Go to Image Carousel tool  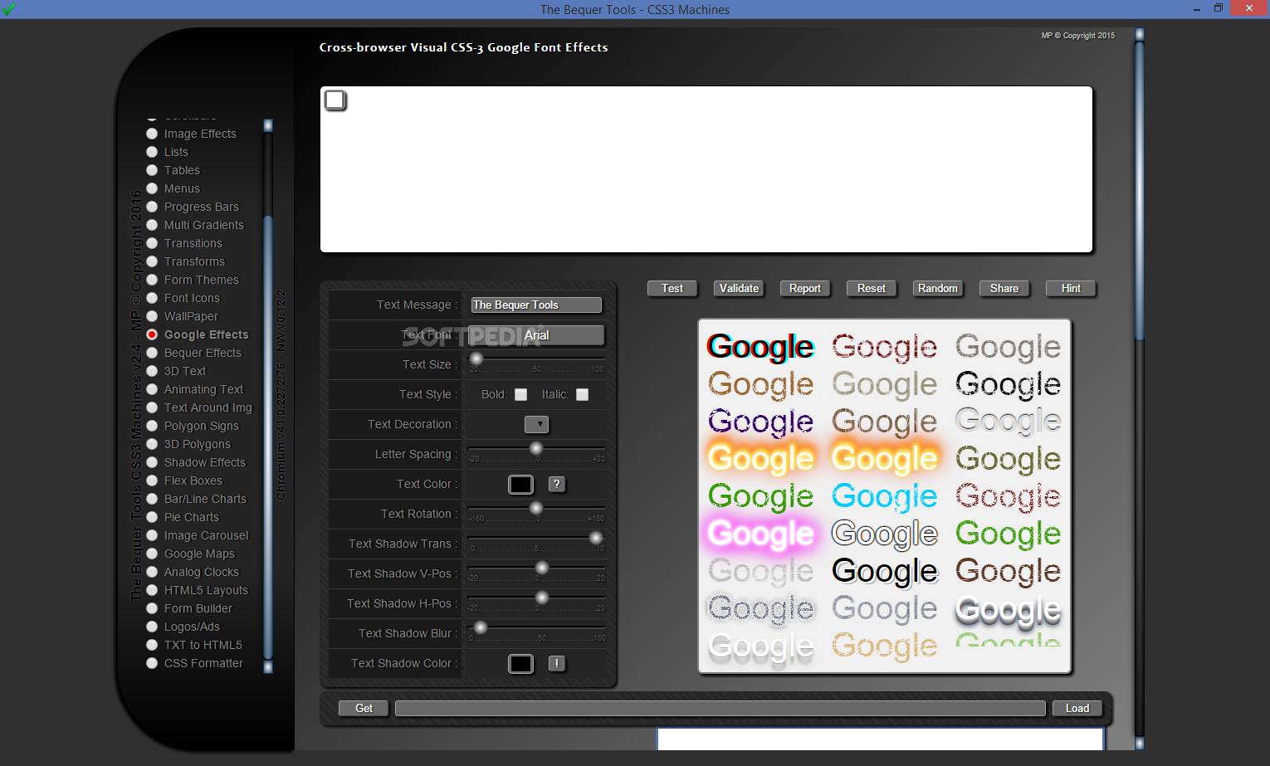pos(206,535)
